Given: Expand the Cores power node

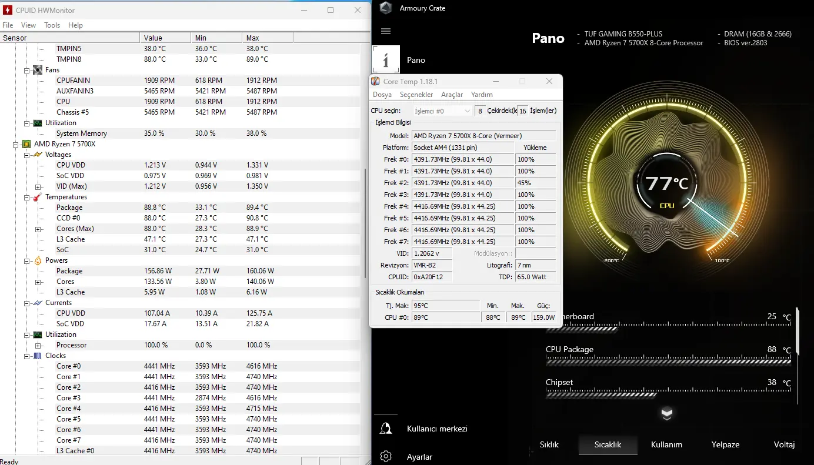Looking at the screenshot, I should pos(38,282).
